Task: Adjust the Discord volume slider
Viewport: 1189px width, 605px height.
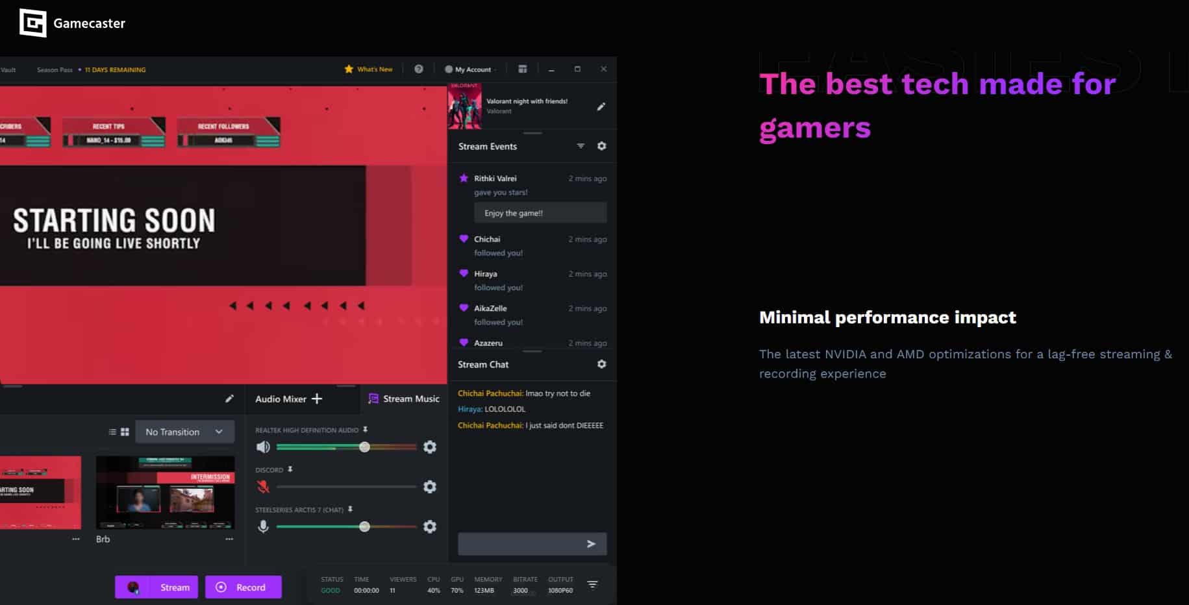Action: click(x=347, y=487)
